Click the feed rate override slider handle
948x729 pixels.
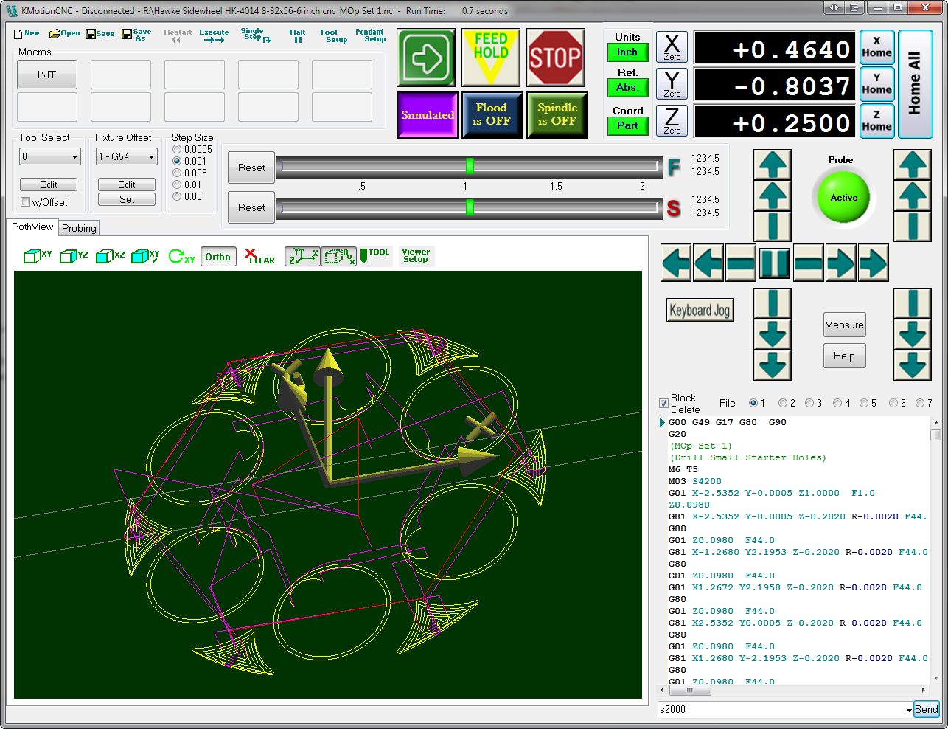coord(470,167)
